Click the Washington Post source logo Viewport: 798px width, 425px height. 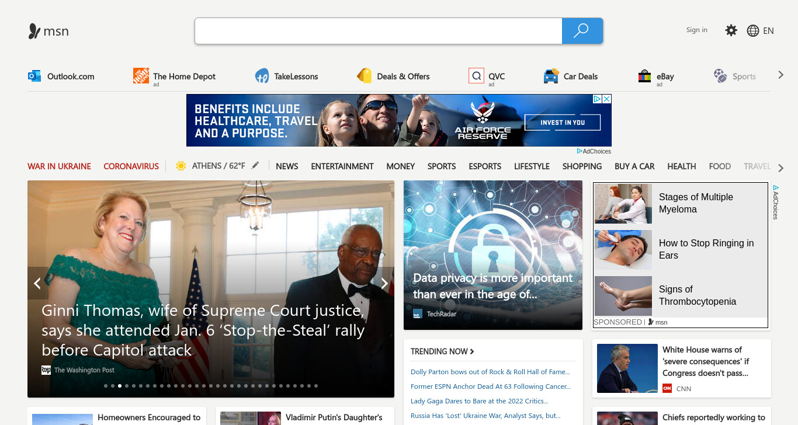pos(46,370)
